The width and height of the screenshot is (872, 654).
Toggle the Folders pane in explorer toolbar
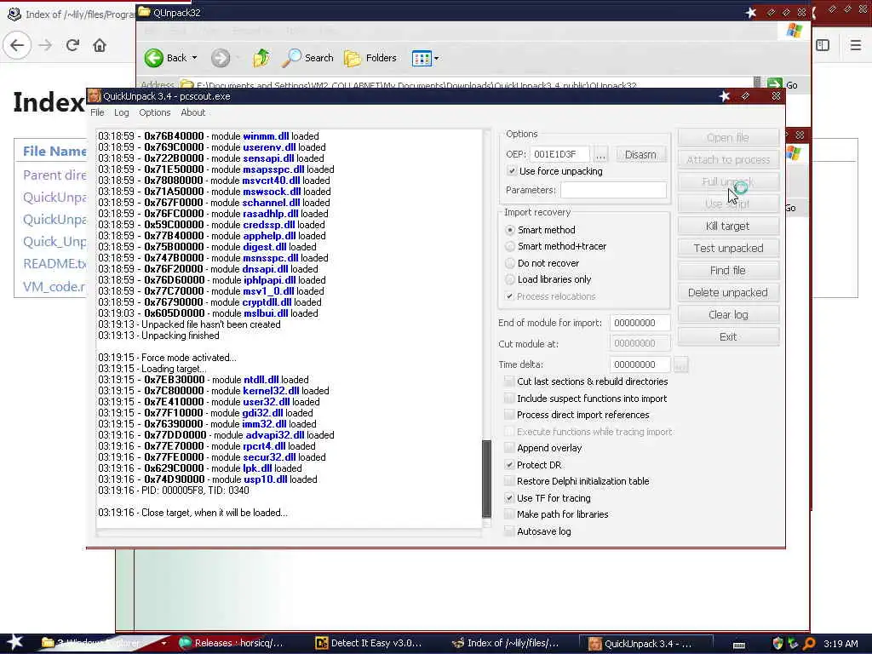370,58
